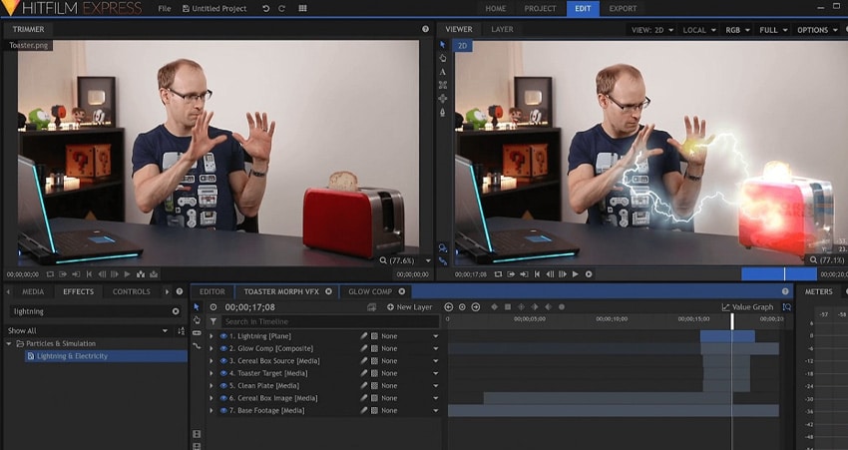Image resolution: width=848 pixels, height=450 pixels.
Task: Hide the Lightning [Plane] layer
Action: click(222, 336)
